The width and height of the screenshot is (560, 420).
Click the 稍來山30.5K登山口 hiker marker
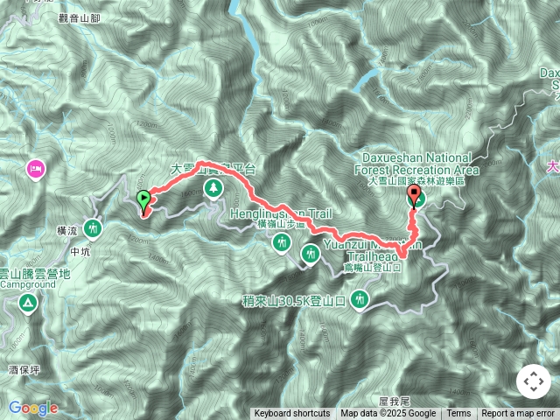360,300
